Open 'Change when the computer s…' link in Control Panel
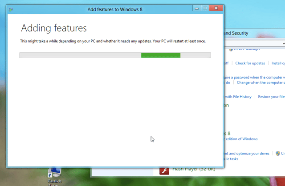285x186 pixels. 261,83
